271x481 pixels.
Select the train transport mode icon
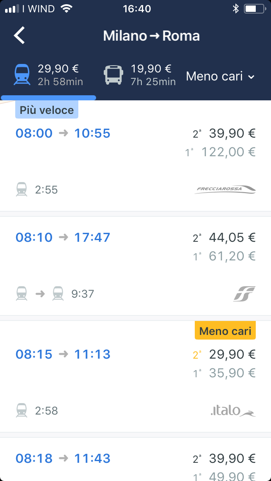(x=22, y=73)
